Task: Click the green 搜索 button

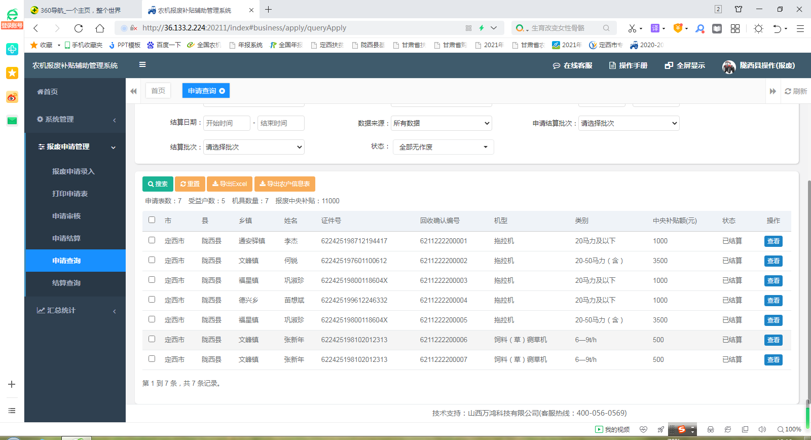Action: point(158,184)
